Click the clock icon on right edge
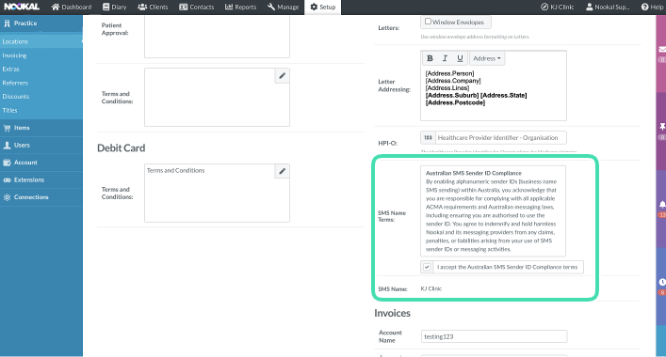Screen dimensions: 666x357 click(662, 282)
